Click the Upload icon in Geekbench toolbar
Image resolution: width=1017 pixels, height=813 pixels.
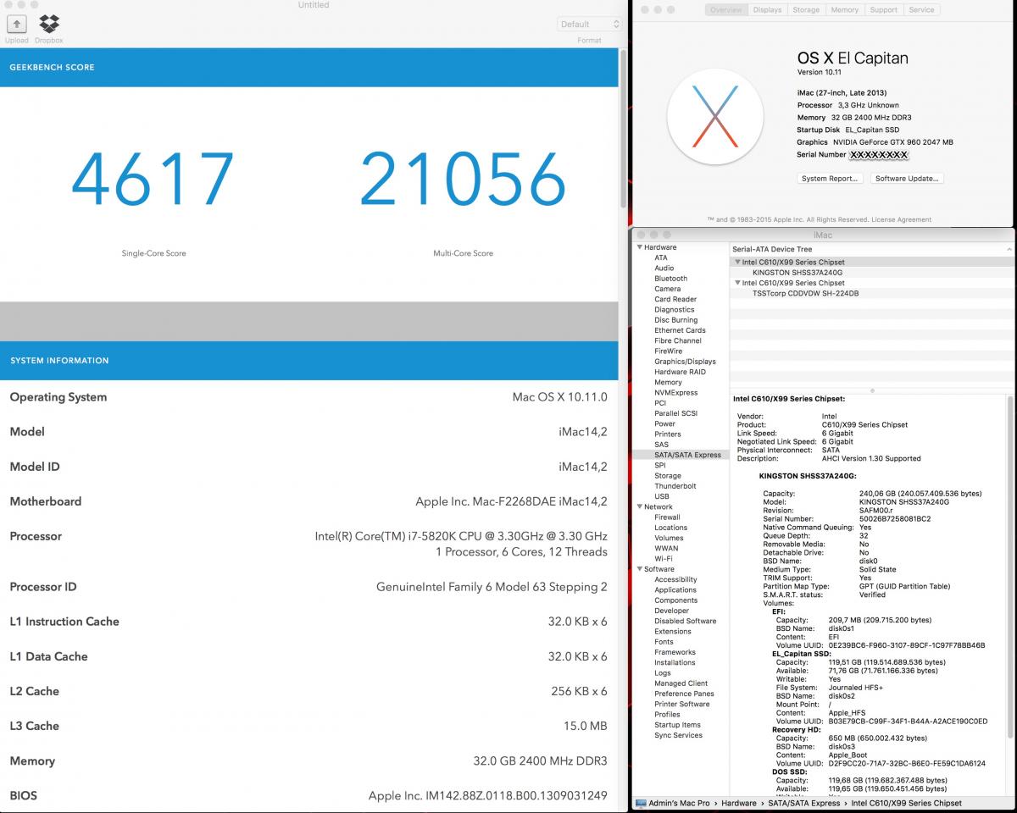click(16, 24)
